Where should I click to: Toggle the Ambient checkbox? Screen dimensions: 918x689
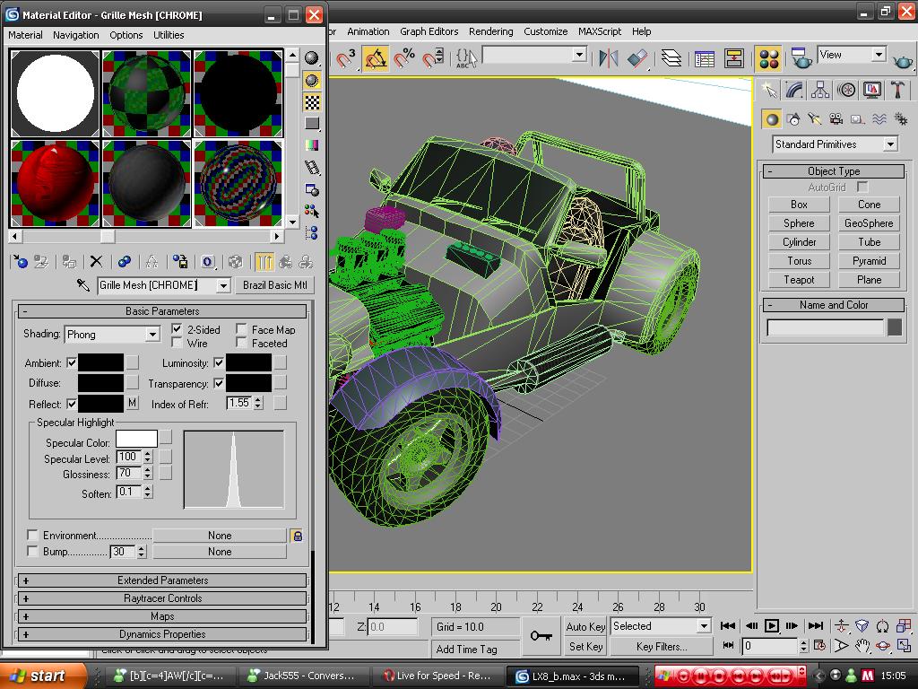72,362
